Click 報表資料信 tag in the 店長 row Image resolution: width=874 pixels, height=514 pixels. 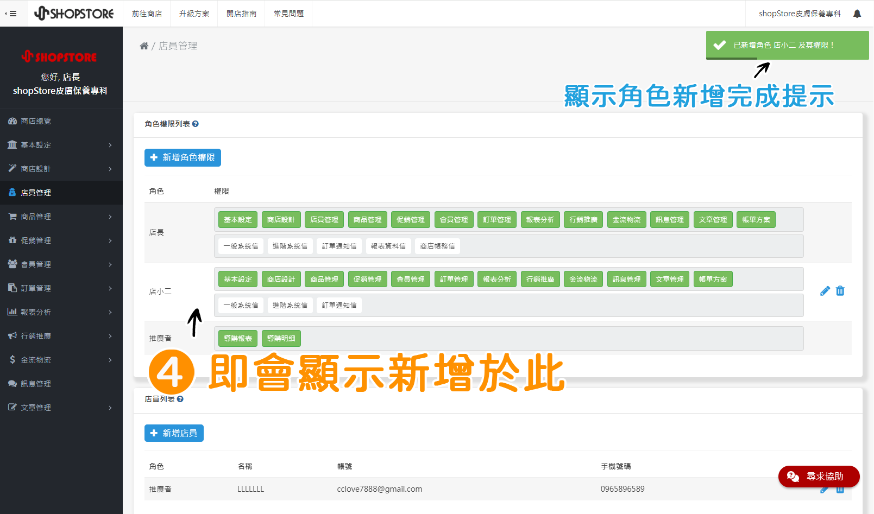coord(388,246)
